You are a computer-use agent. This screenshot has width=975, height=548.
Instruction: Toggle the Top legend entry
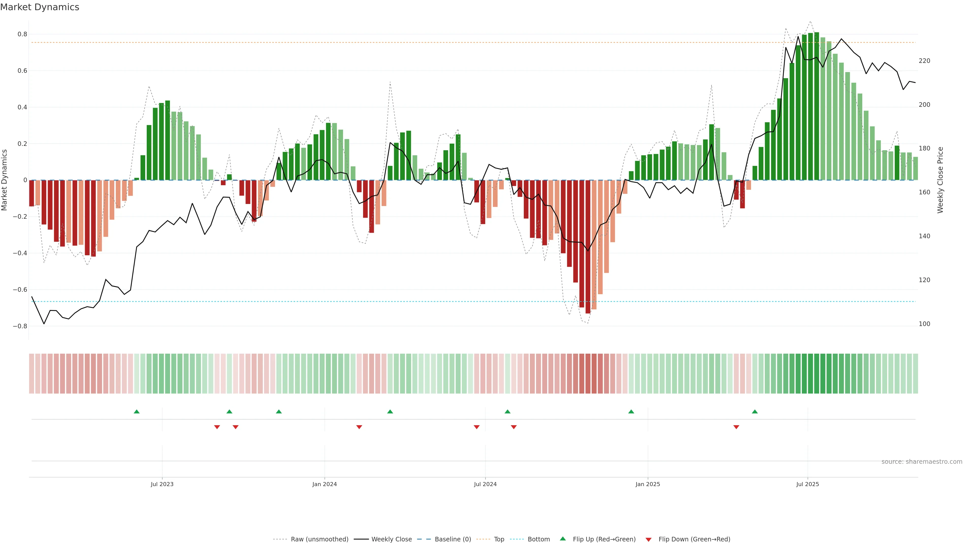click(x=499, y=539)
